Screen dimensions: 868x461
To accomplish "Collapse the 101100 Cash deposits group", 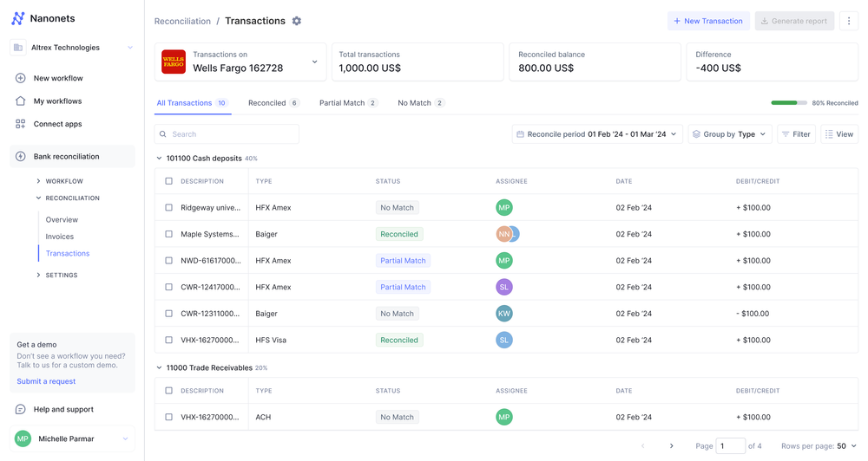I will [159, 159].
